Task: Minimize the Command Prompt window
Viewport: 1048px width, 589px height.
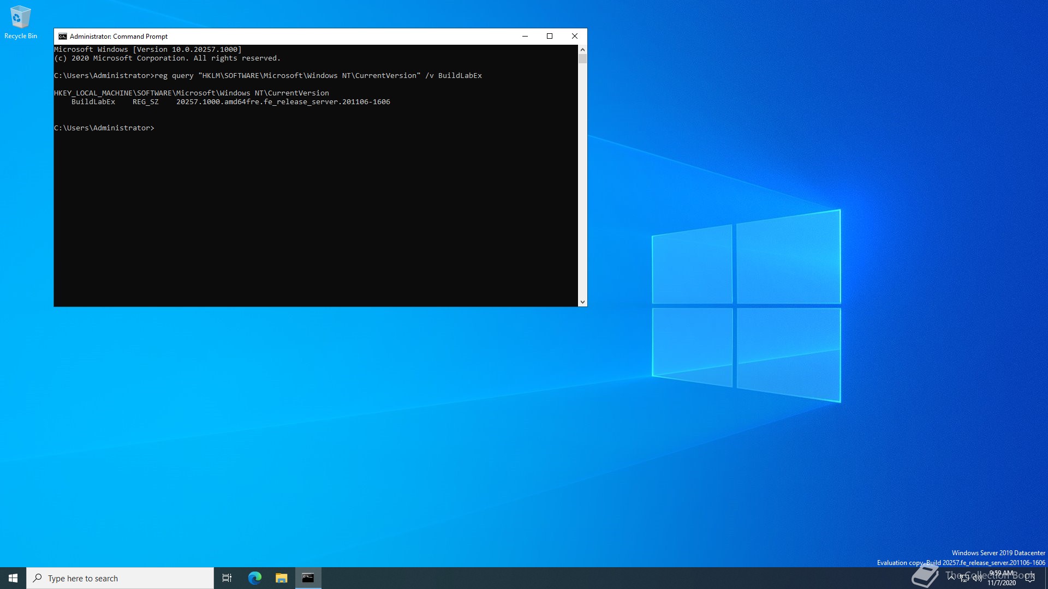Action: point(525,37)
